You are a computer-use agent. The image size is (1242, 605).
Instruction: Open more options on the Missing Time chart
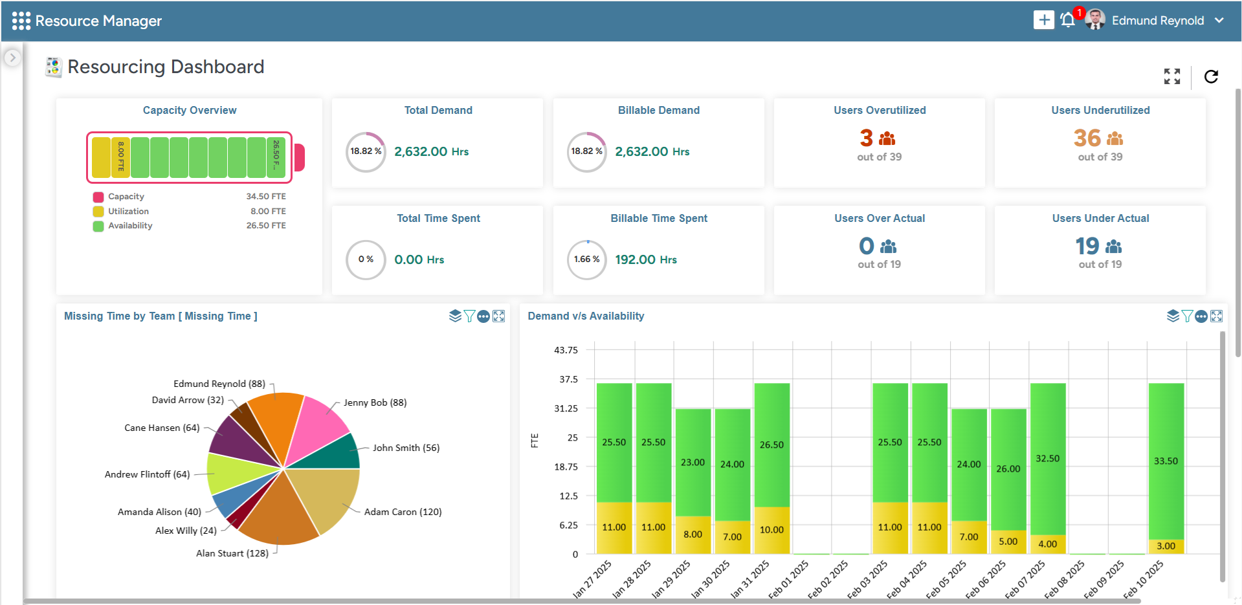[x=484, y=316]
